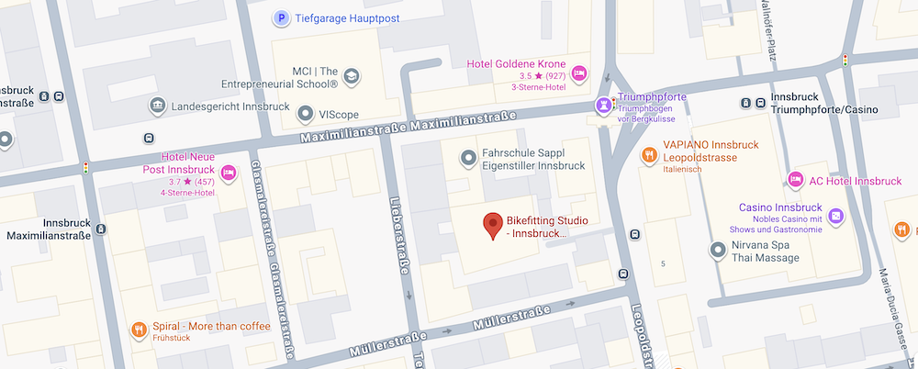This screenshot has height=369, width=918.
Task: Select the red Bikefitting Studio marker
Action: (x=493, y=226)
